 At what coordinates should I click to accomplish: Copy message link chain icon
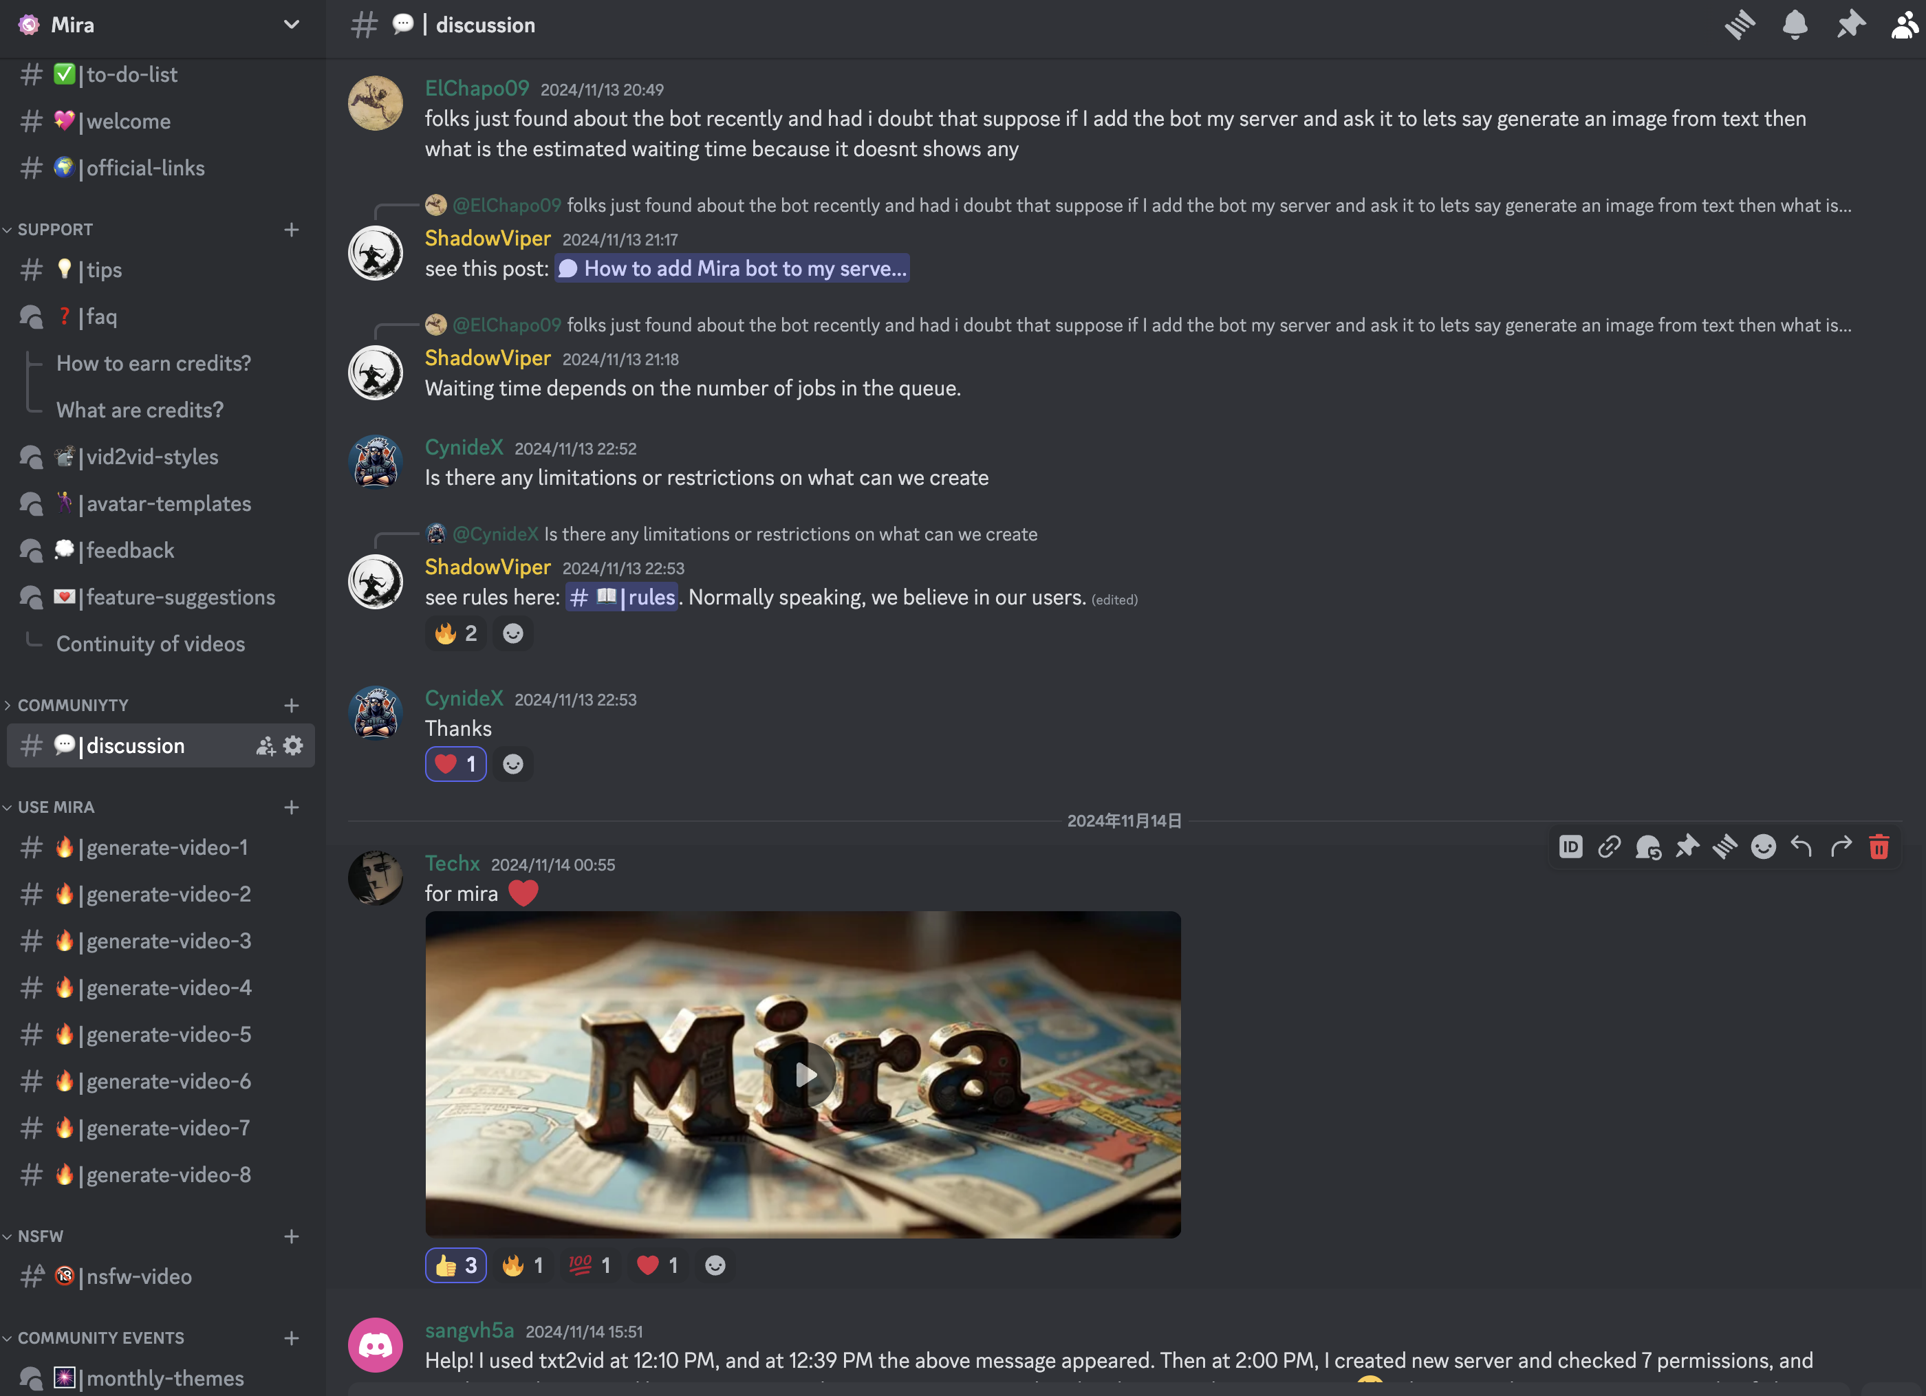pyautogui.click(x=1608, y=847)
